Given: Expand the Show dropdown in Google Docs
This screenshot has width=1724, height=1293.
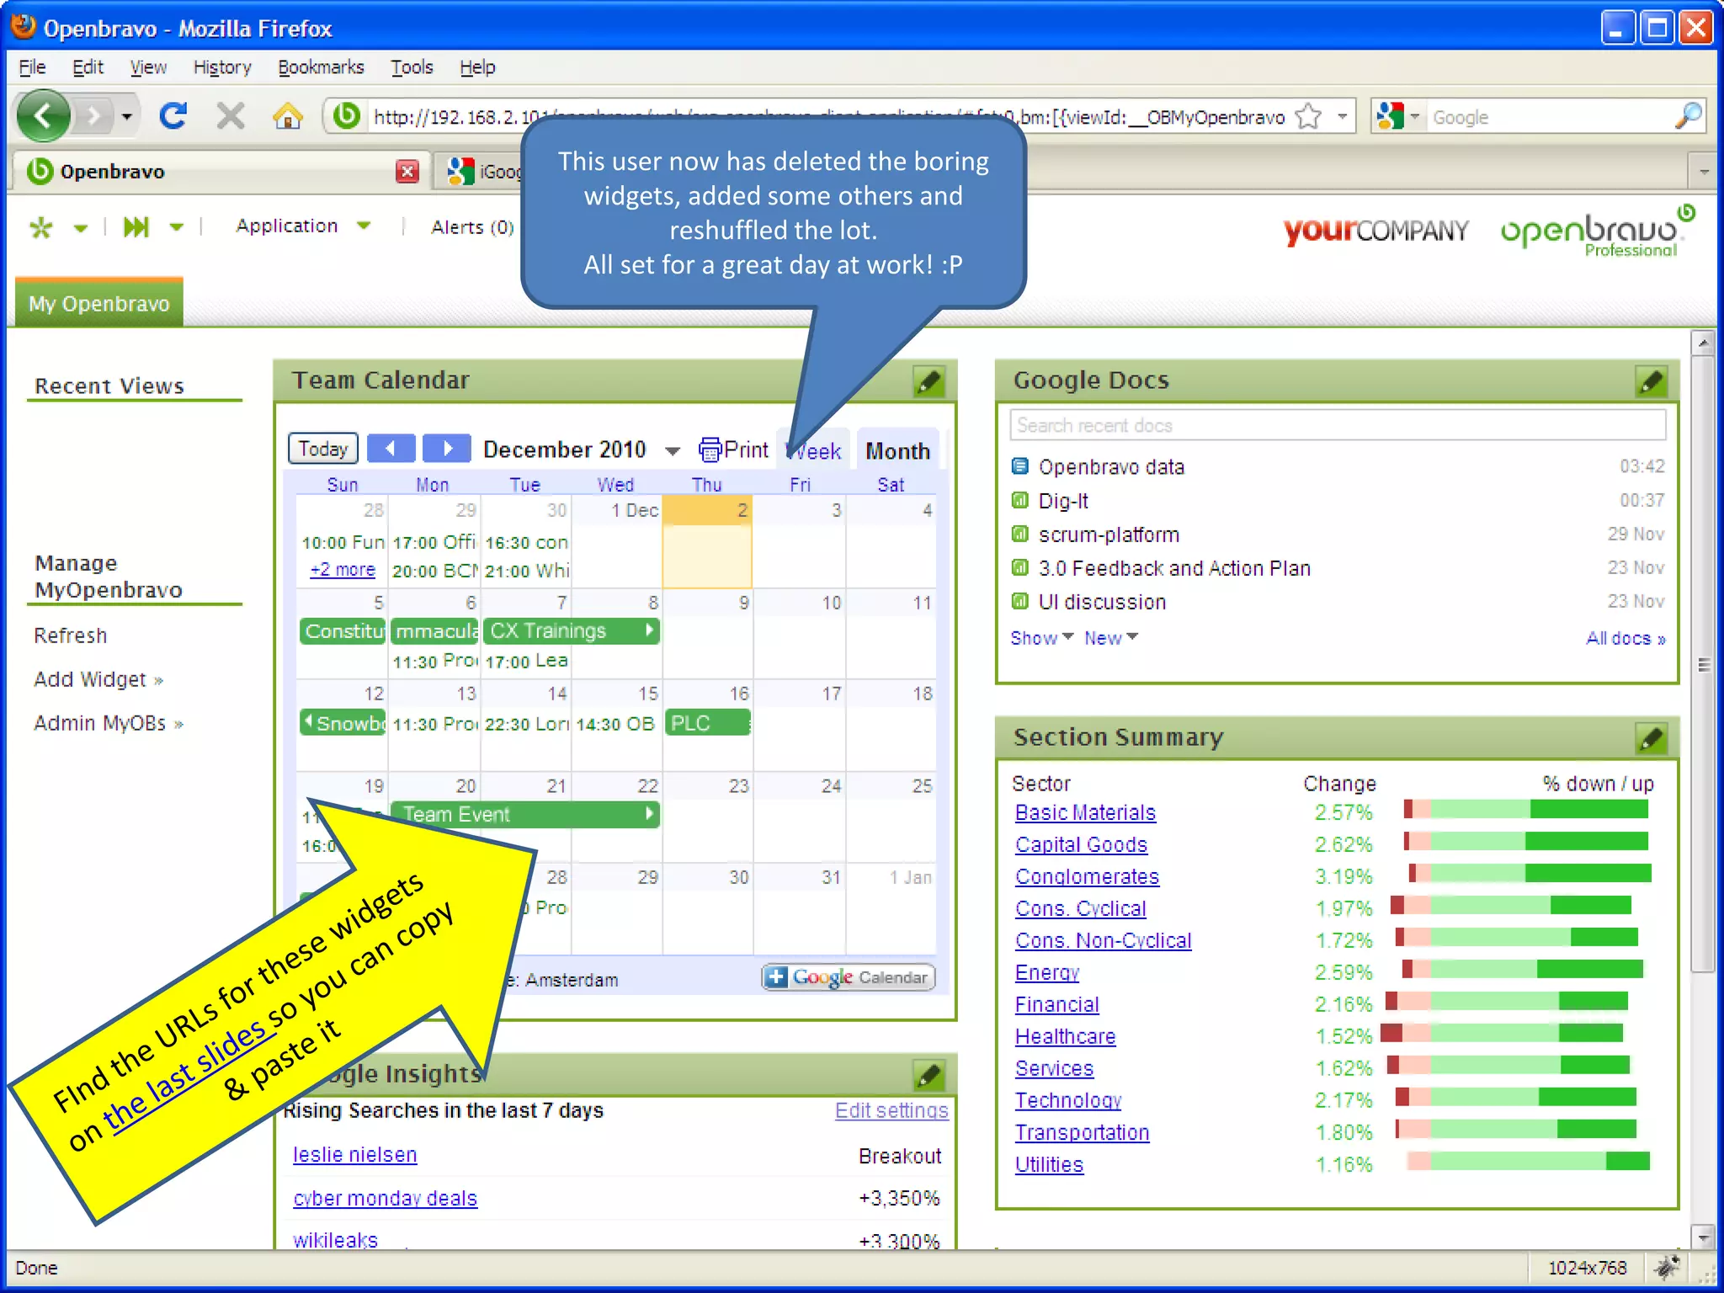Looking at the screenshot, I should [x=1041, y=638].
